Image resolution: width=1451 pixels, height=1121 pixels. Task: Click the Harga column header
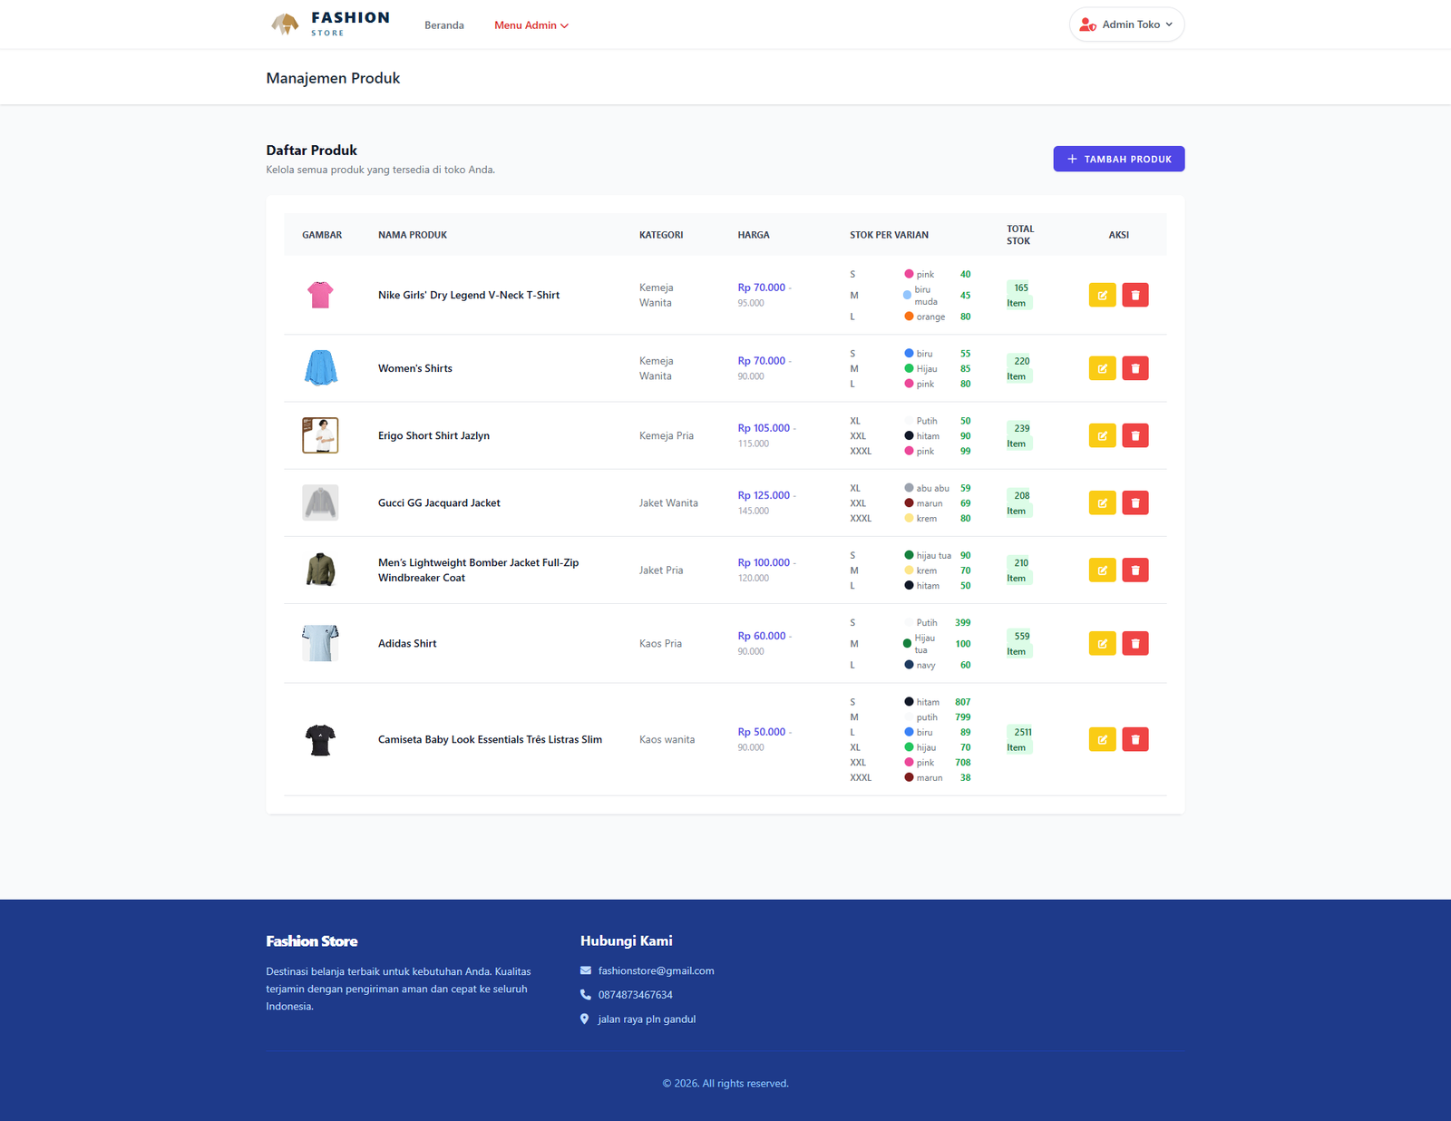(x=754, y=235)
